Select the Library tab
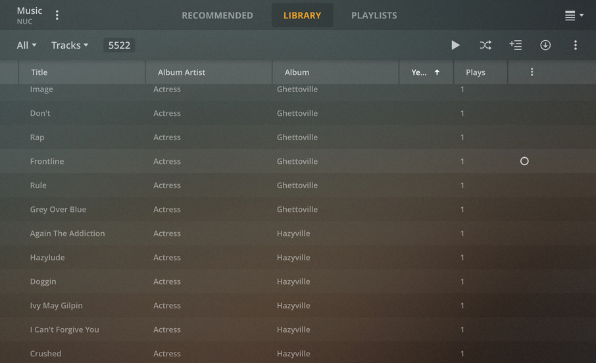 pos(302,16)
